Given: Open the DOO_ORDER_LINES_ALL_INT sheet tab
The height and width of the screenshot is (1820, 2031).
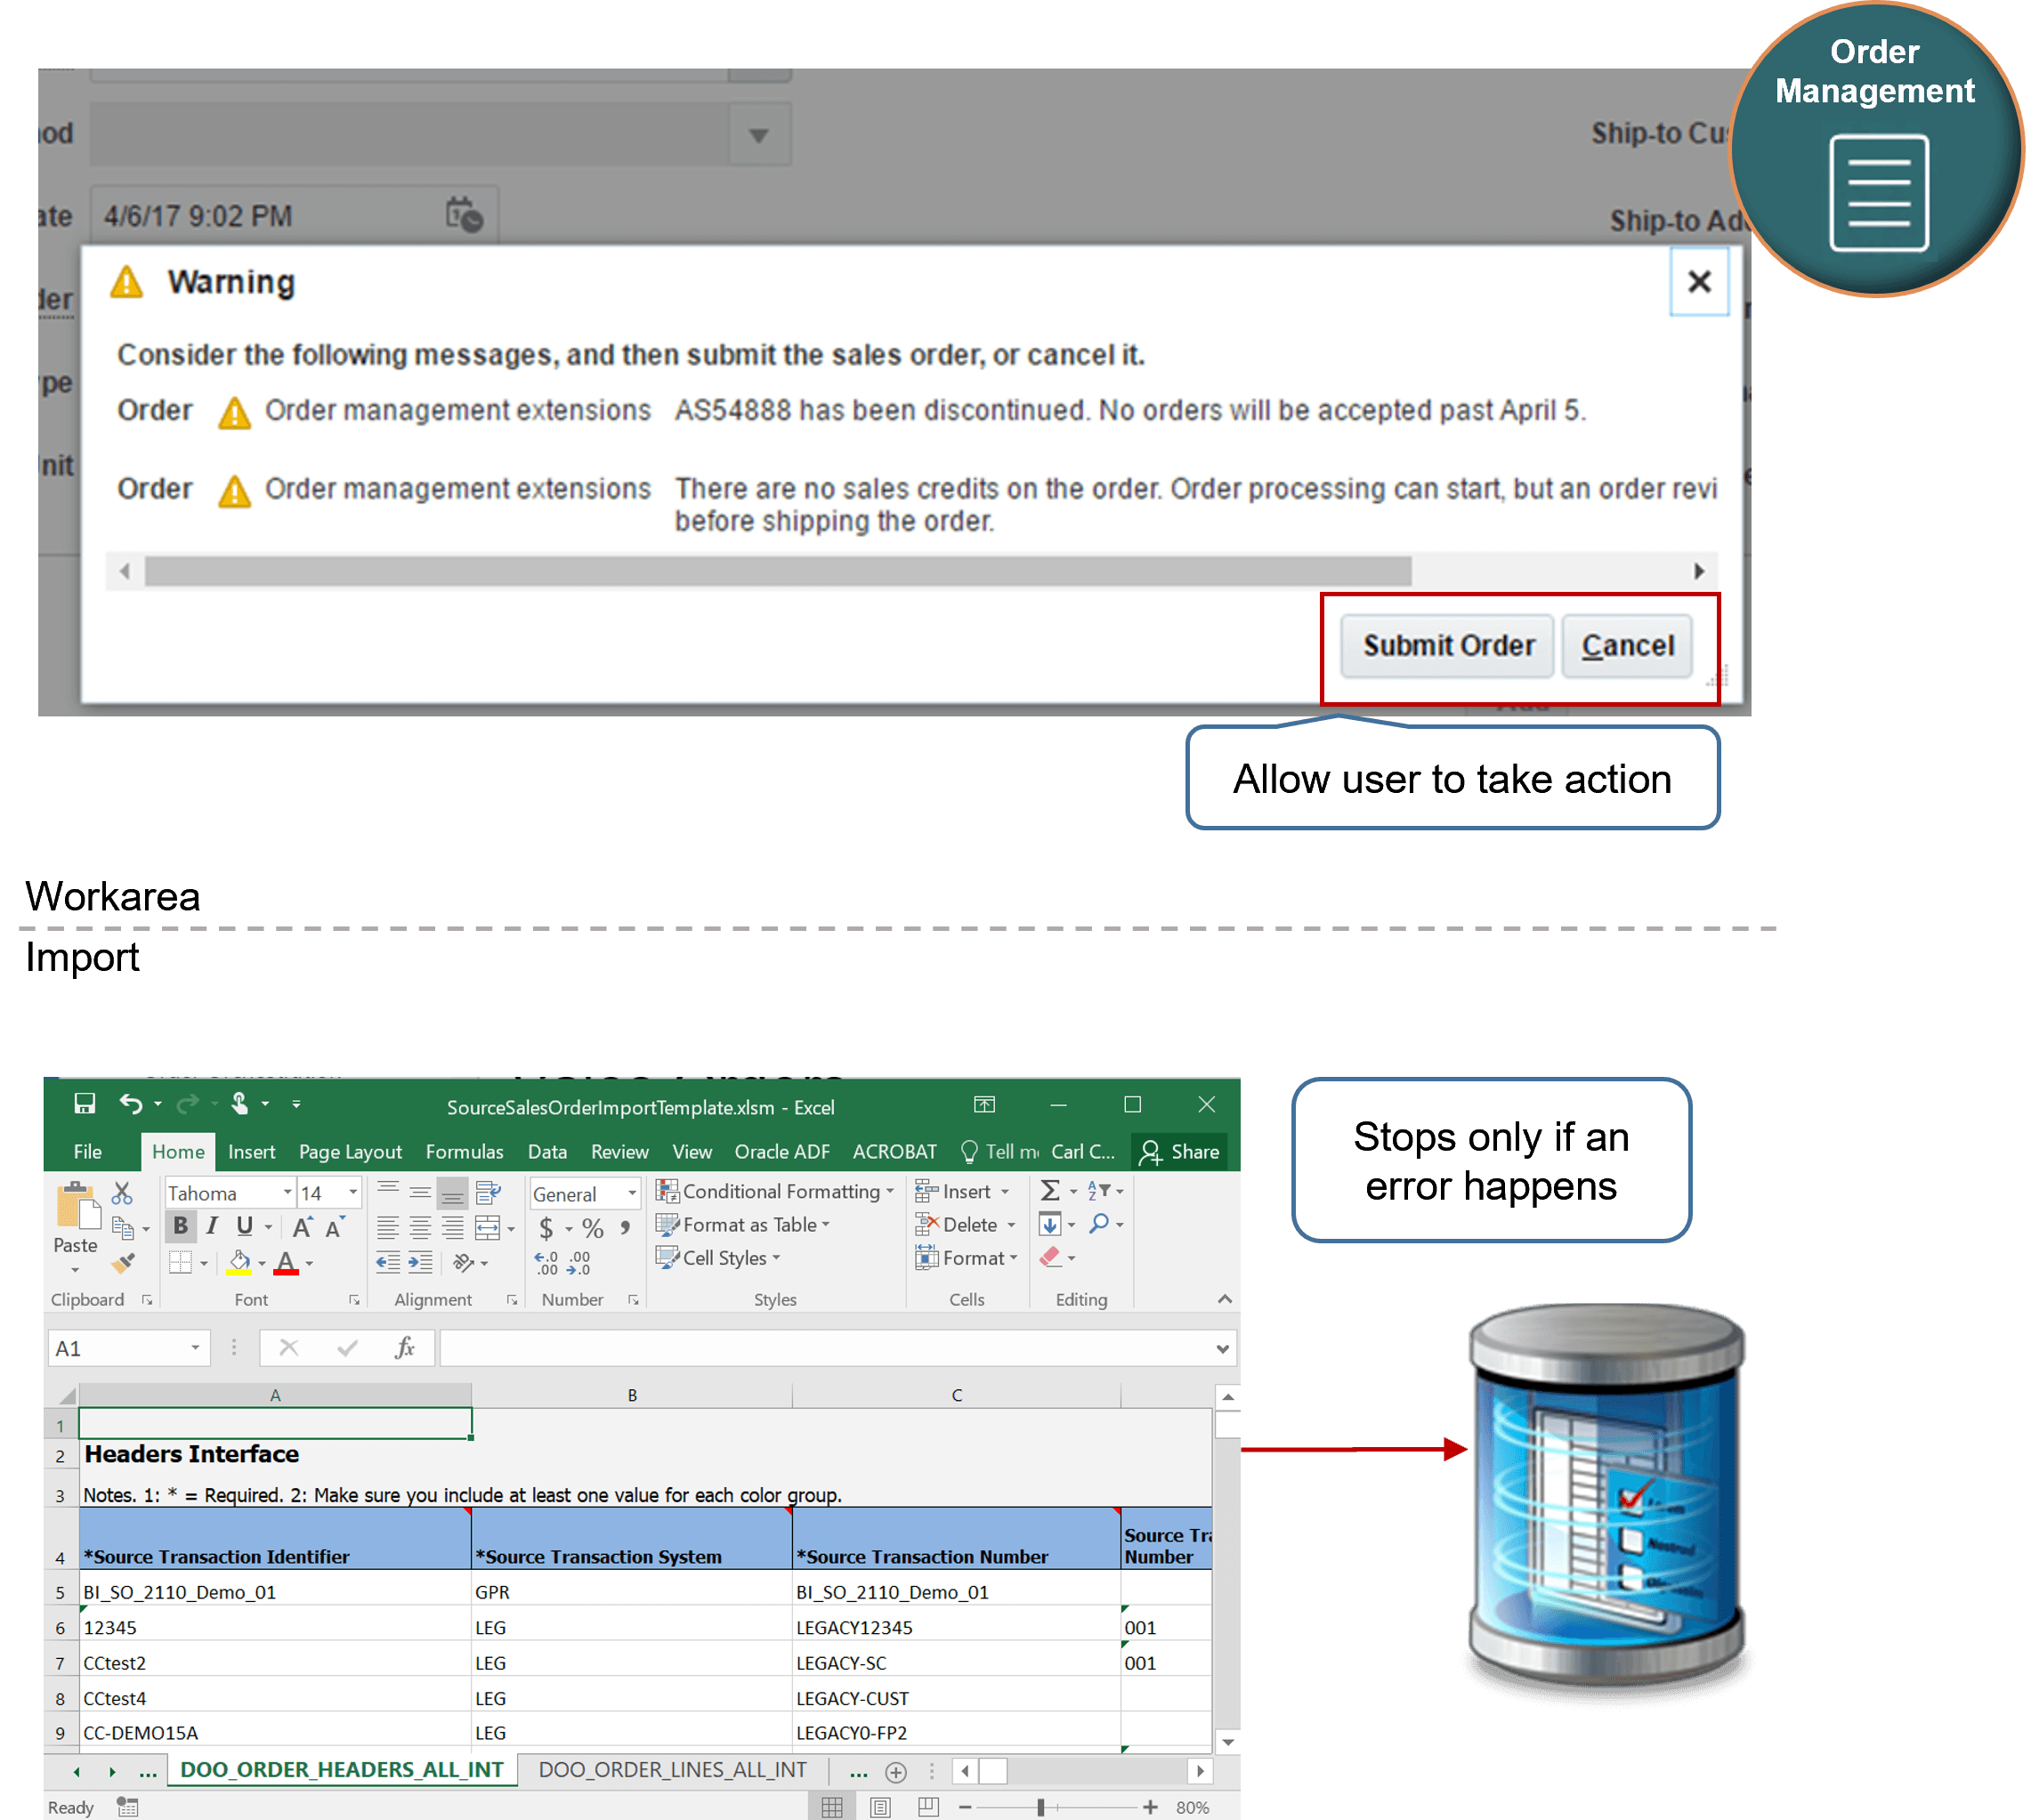Looking at the screenshot, I should tap(672, 1770).
